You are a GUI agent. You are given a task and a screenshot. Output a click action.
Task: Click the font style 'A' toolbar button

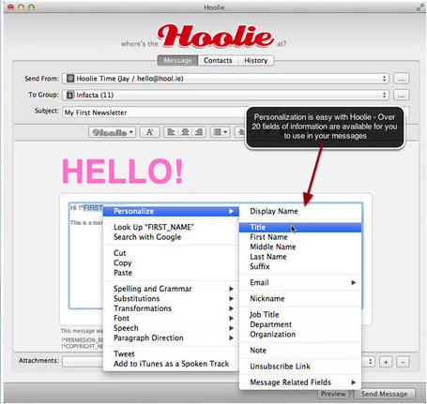tap(149, 132)
